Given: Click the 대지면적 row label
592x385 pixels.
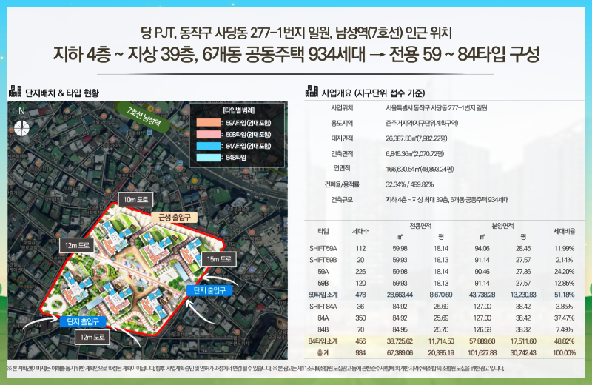Looking at the screenshot, I should pyautogui.click(x=342, y=138).
